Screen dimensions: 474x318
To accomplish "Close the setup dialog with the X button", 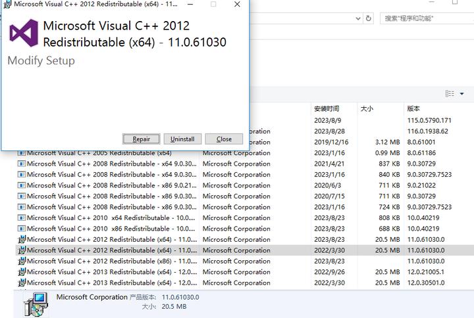I will coord(237,4).
